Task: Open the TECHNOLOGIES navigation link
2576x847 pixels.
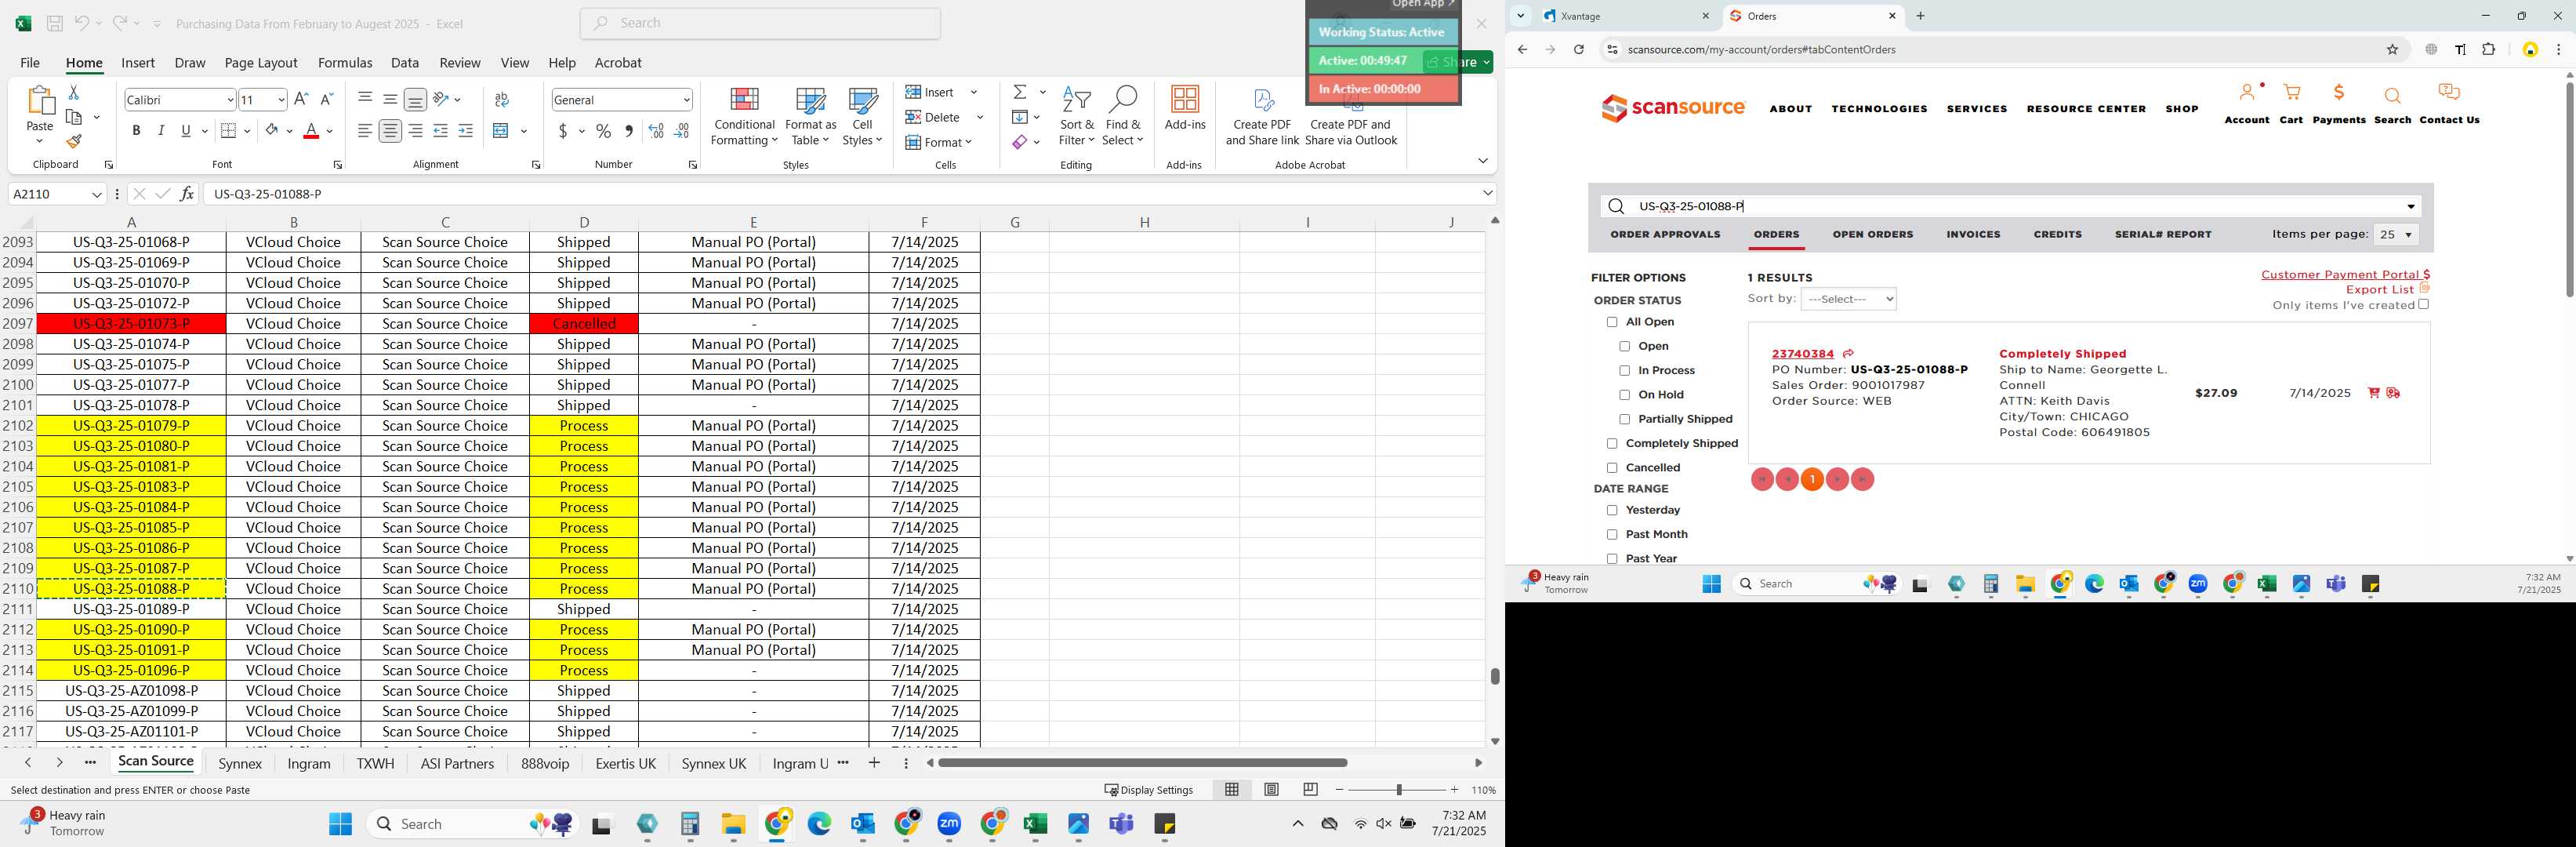Action: tap(1879, 109)
